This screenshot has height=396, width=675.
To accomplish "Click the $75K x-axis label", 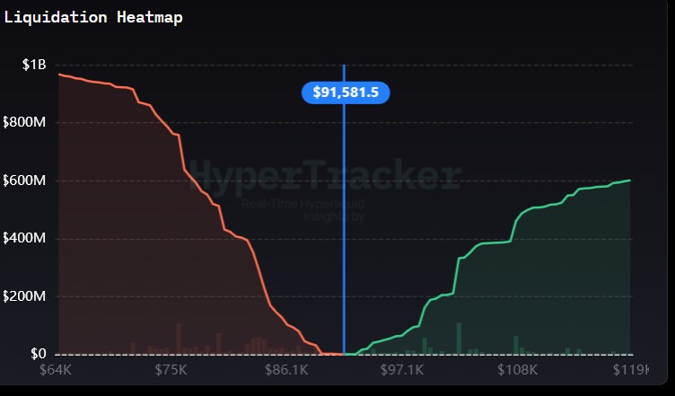I will pos(171,371).
